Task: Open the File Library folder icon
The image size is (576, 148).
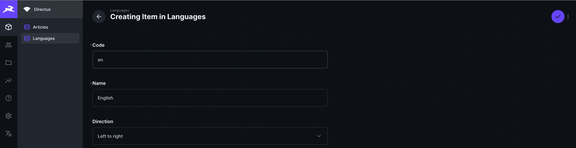Action: [9, 63]
